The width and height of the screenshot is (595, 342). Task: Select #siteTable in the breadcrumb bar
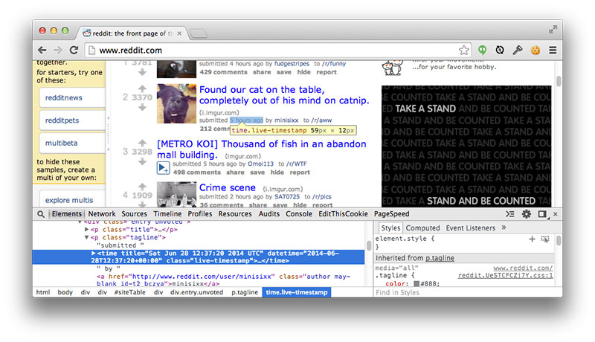(x=129, y=292)
